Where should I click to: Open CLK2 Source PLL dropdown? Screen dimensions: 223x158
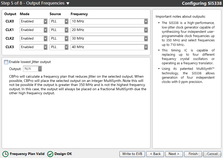pyautogui.click(x=59, y=39)
